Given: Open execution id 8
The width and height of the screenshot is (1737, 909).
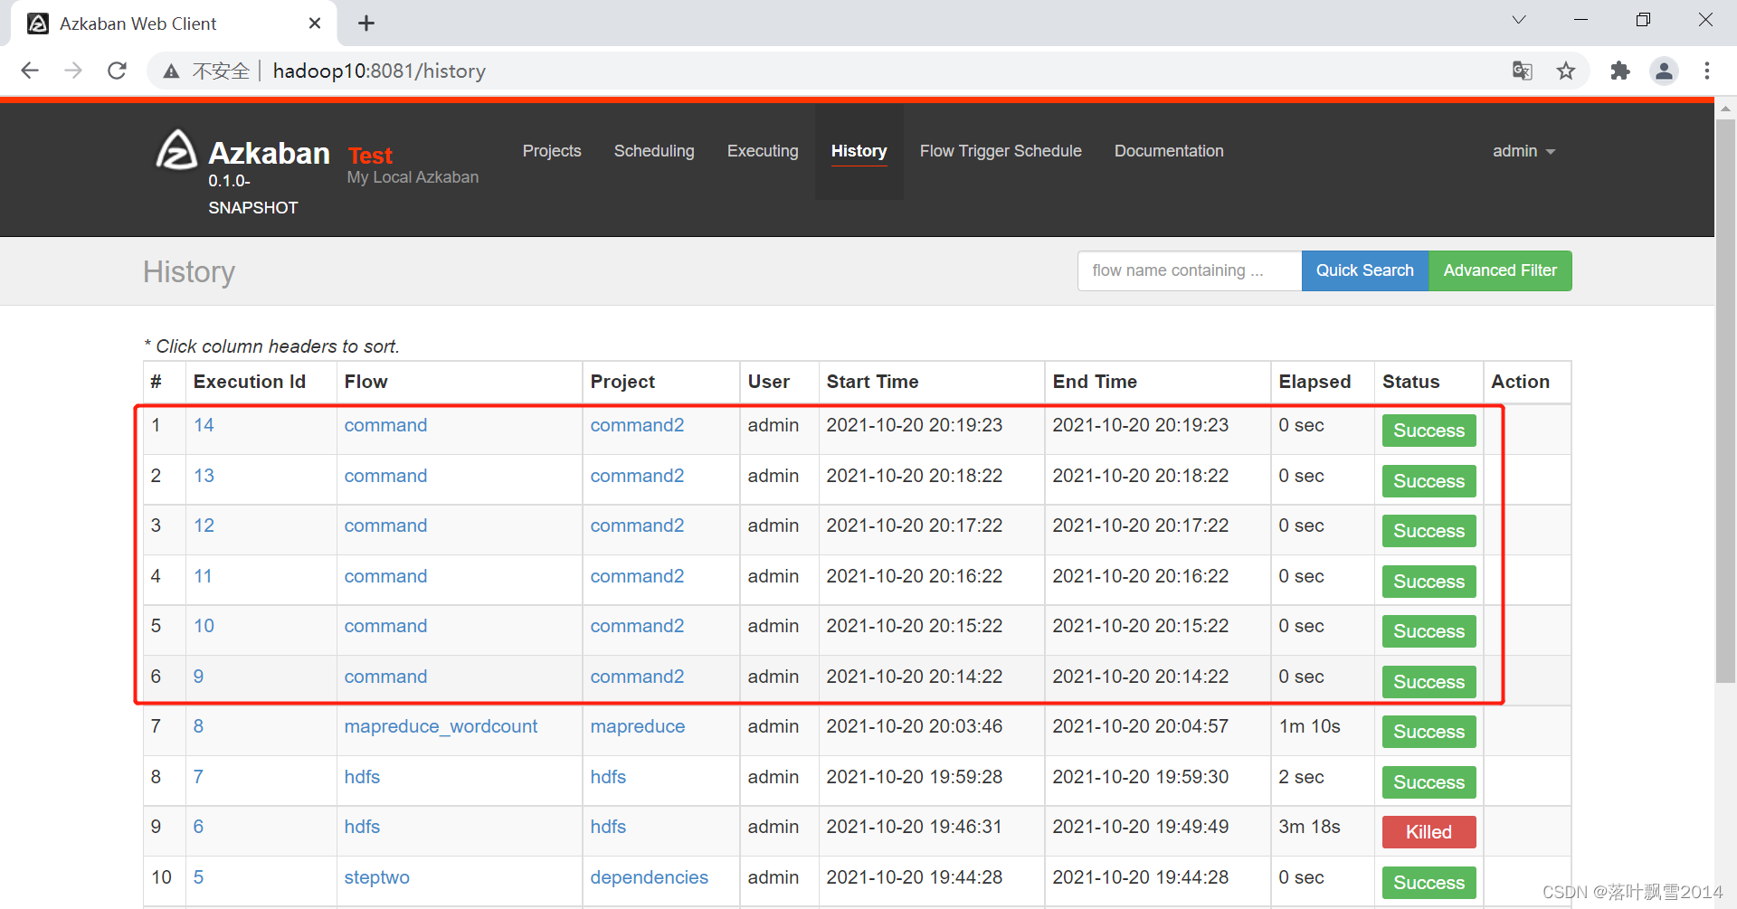Looking at the screenshot, I should [198, 726].
